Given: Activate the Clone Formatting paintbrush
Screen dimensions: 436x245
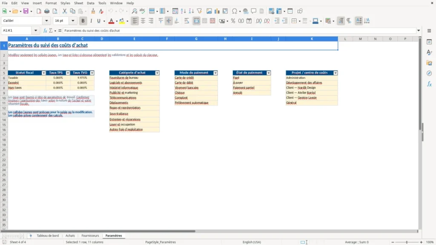Looking at the screenshot, I should coord(93,11).
